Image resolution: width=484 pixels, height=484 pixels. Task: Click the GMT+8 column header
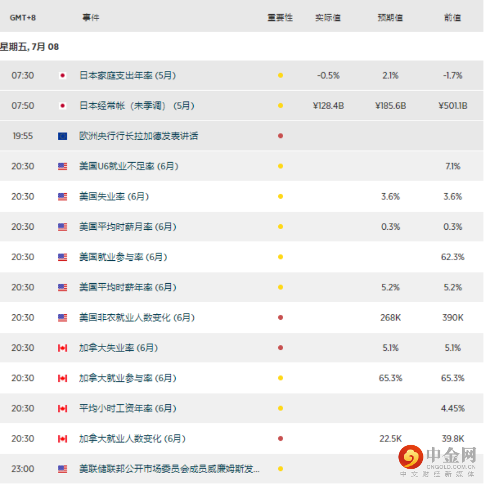[23, 17]
